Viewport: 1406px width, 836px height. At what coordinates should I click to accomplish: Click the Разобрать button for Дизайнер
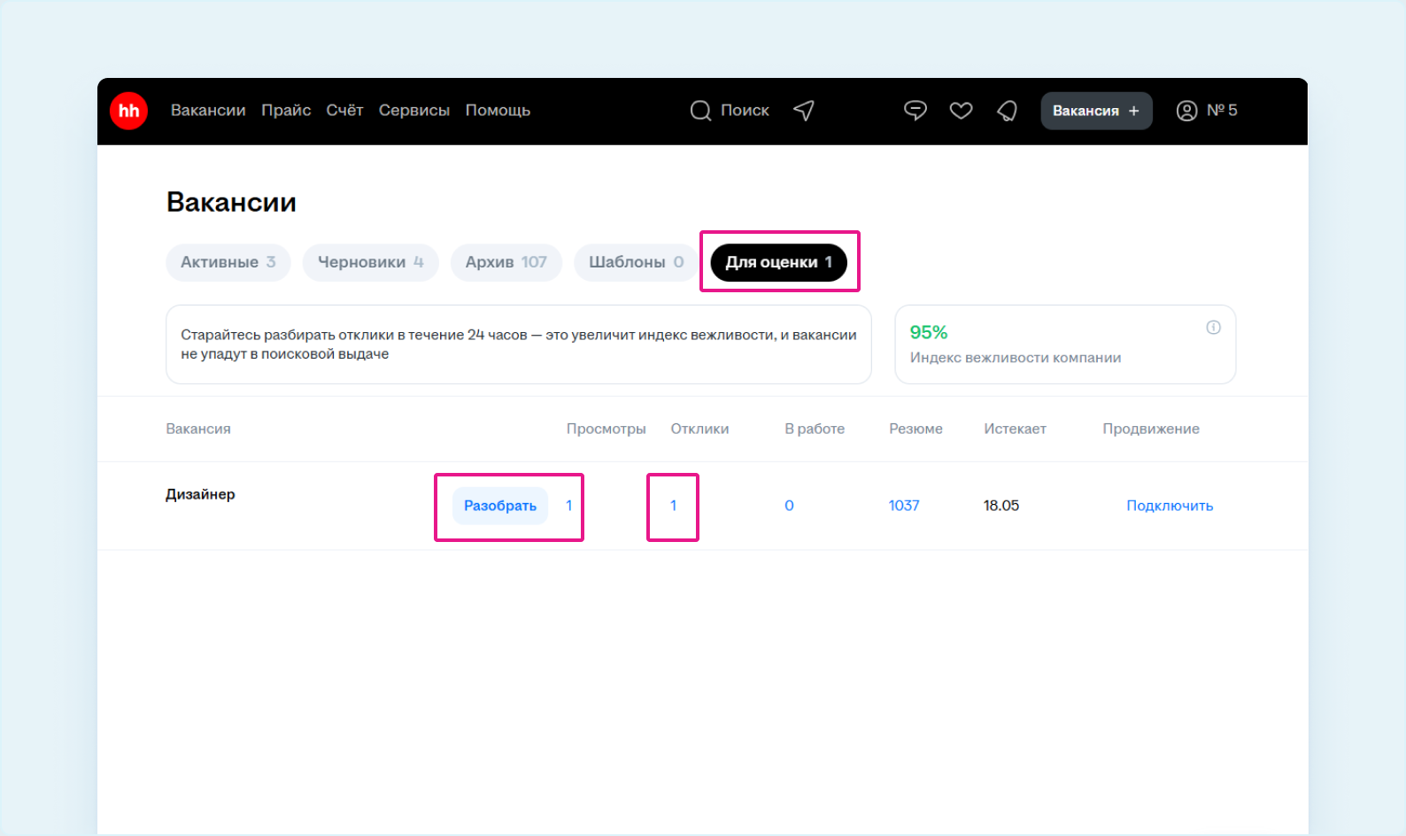[500, 506]
